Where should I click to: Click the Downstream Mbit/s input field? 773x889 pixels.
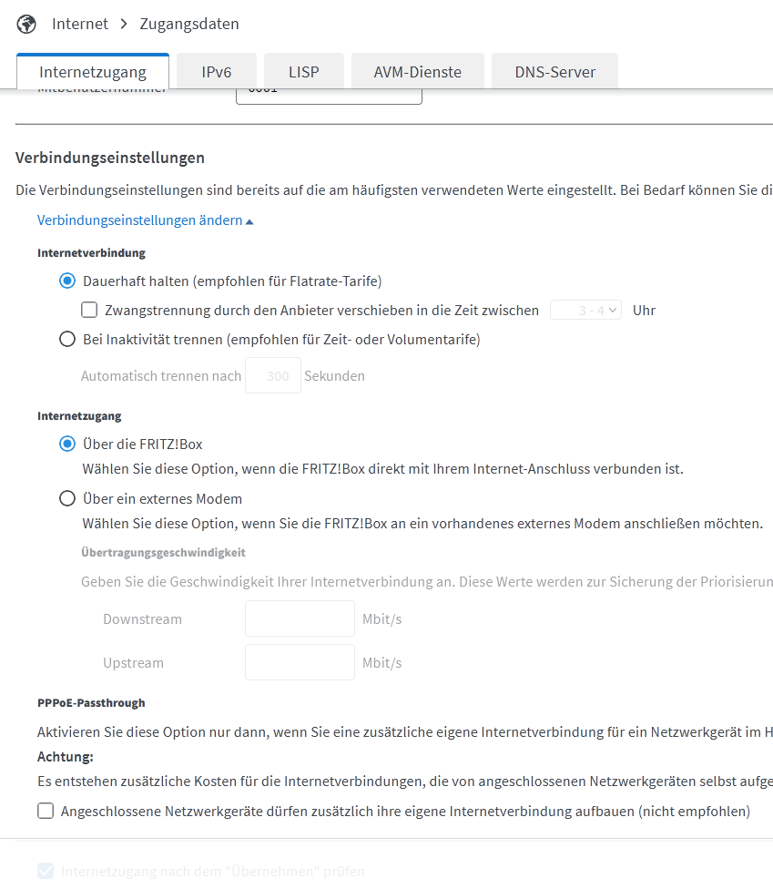(300, 618)
